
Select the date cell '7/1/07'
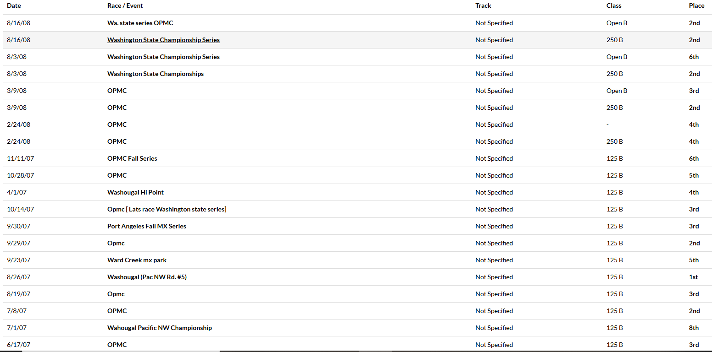[x=17, y=328]
